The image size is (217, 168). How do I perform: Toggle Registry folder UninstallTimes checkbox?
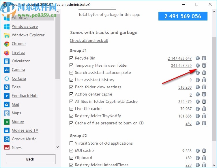coord(71,165)
